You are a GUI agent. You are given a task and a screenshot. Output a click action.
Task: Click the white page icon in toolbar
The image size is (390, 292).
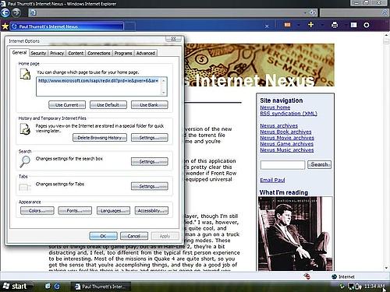point(353,25)
